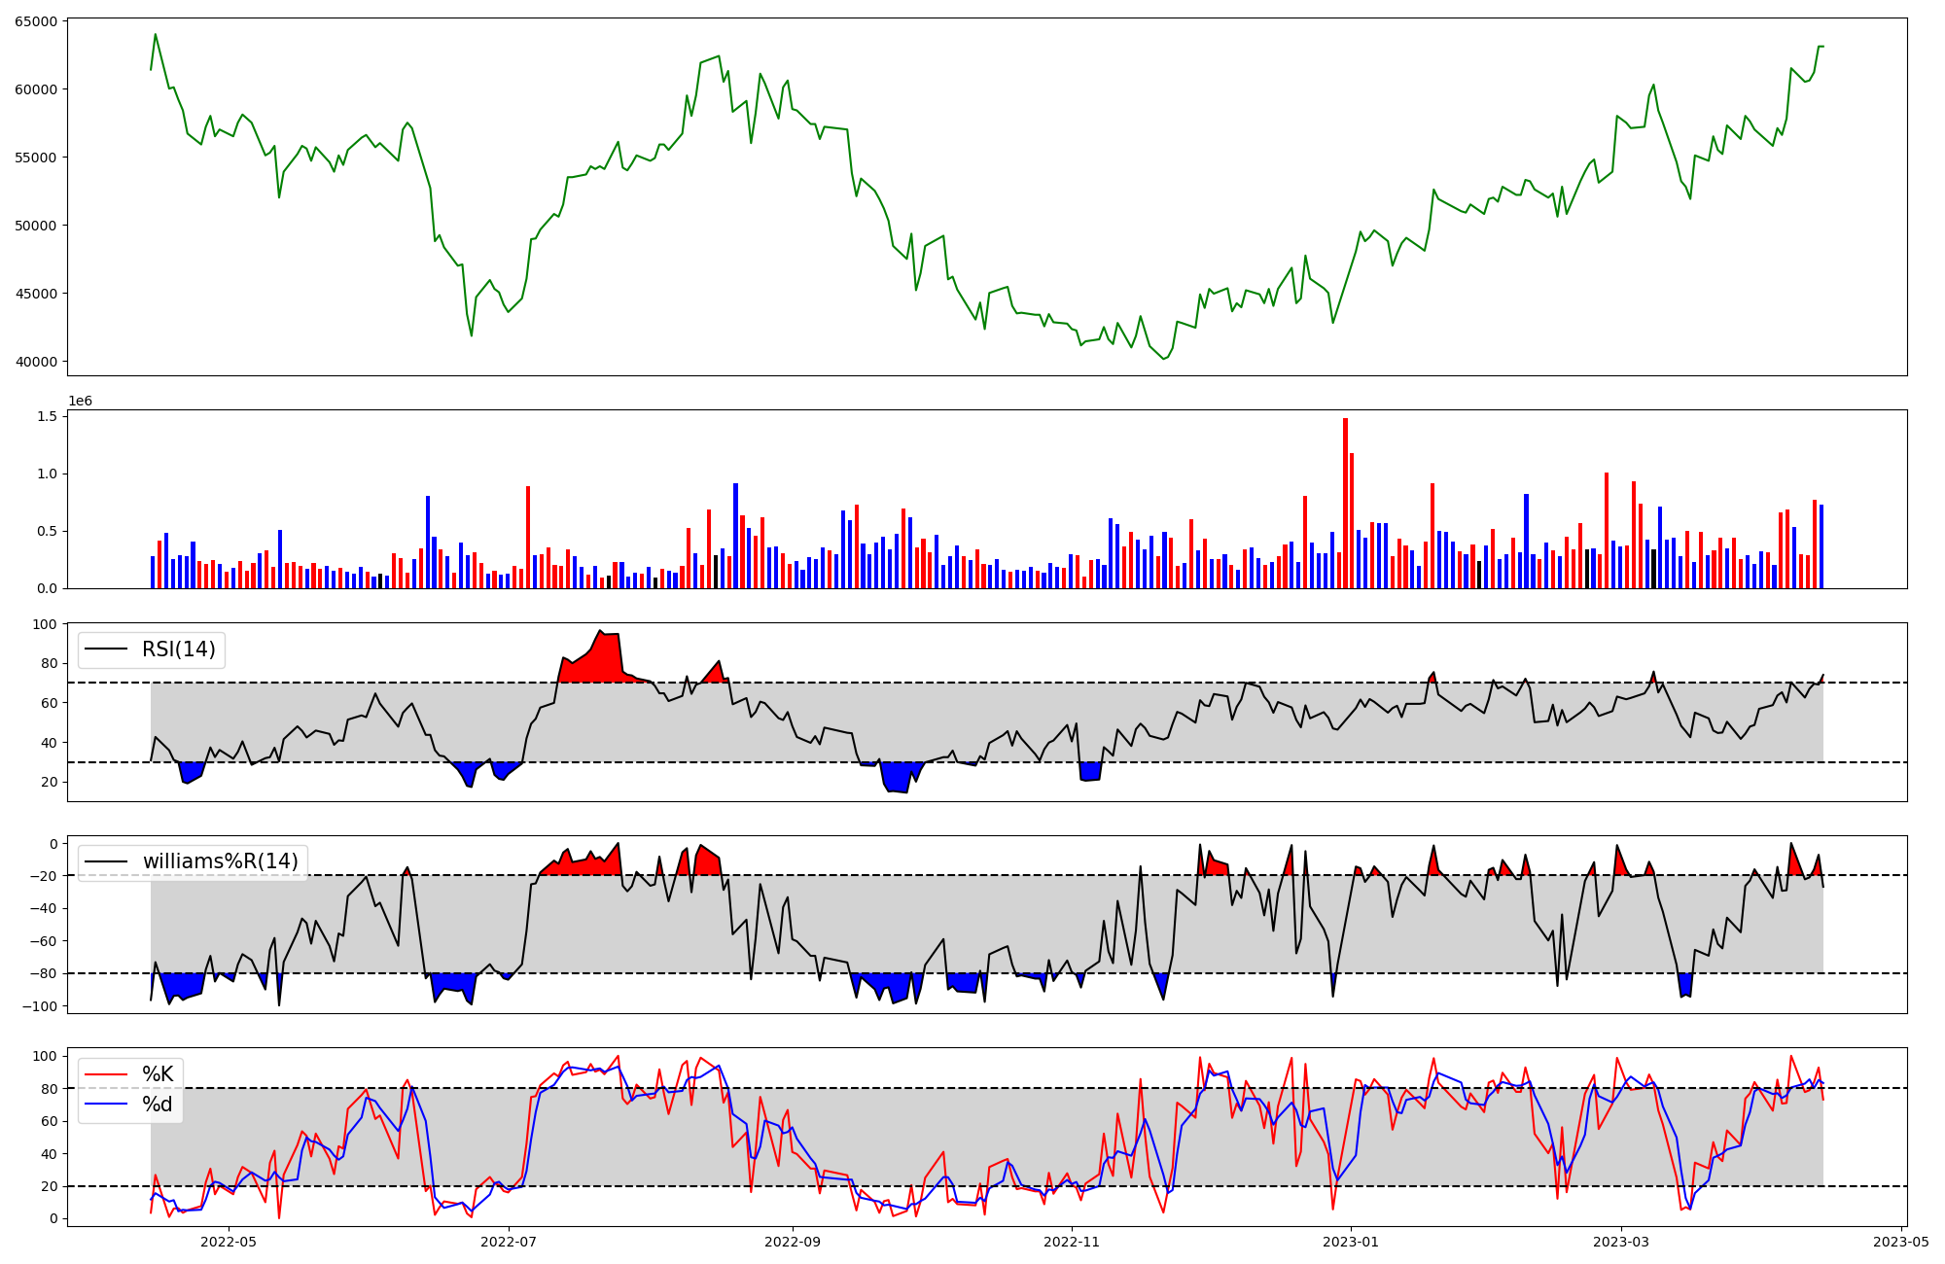Viewport: 1945px width, 1264px height.
Task: Click the 2022-05 x-axis date label
Action: (229, 1242)
